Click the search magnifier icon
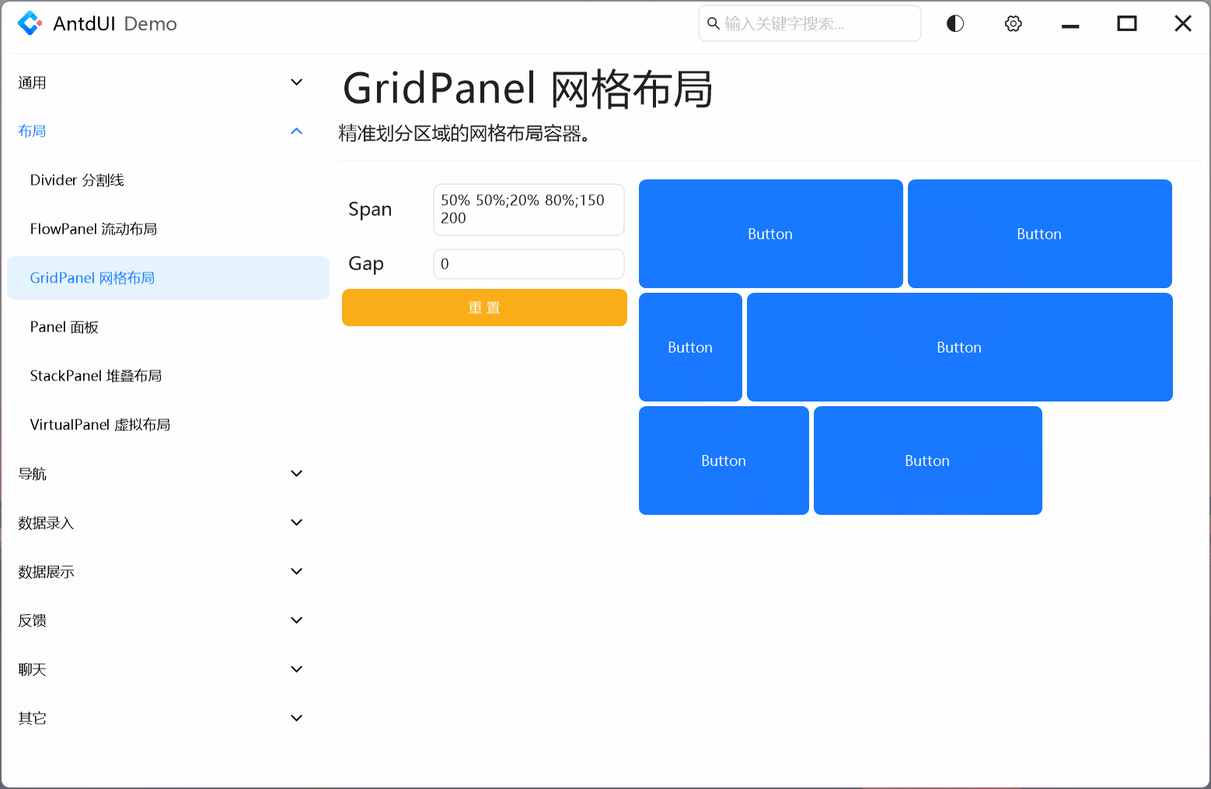The image size is (1211, 789). (x=714, y=23)
